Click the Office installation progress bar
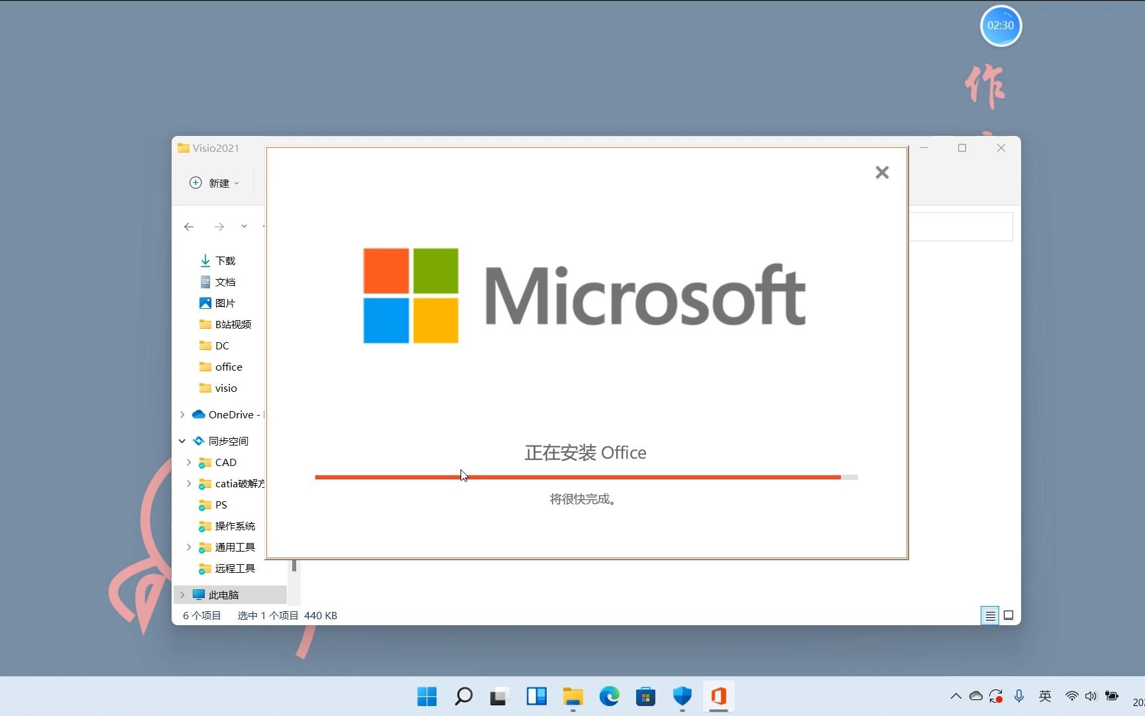The height and width of the screenshot is (716, 1145). click(x=586, y=477)
